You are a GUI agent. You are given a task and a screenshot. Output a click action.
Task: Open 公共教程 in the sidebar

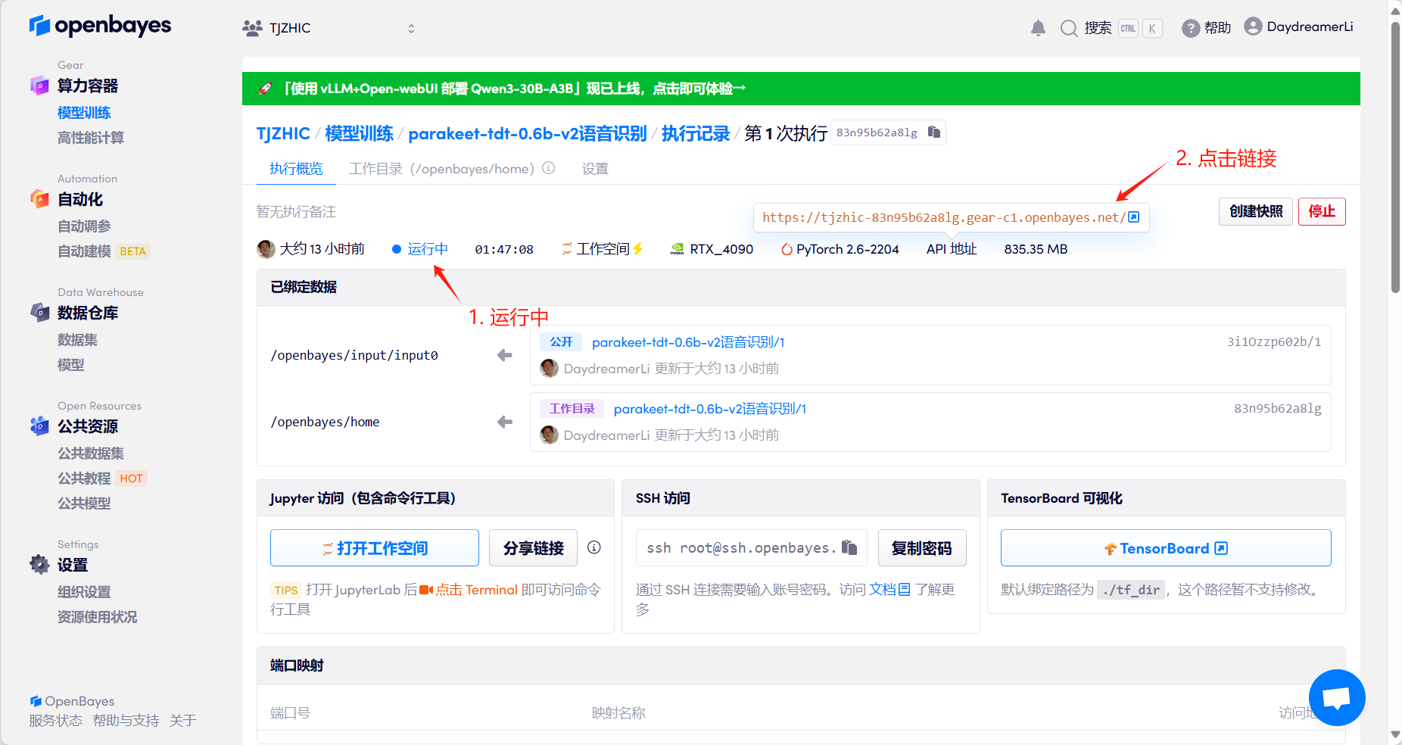click(84, 478)
